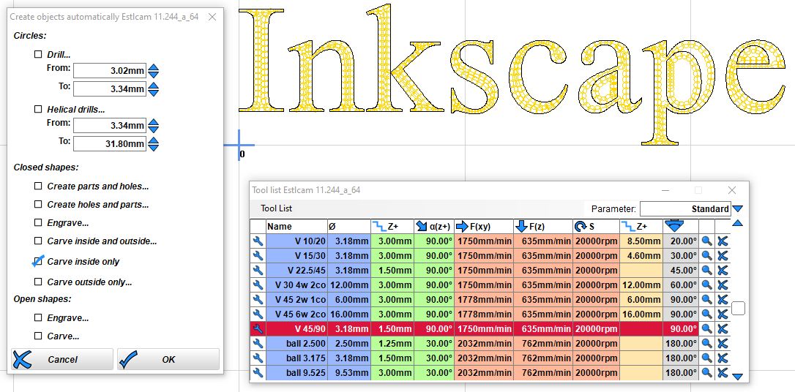This screenshot has width=795, height=392.
Task: Delete the V 10/20 tool with X icon
Action: pos(723,241)
